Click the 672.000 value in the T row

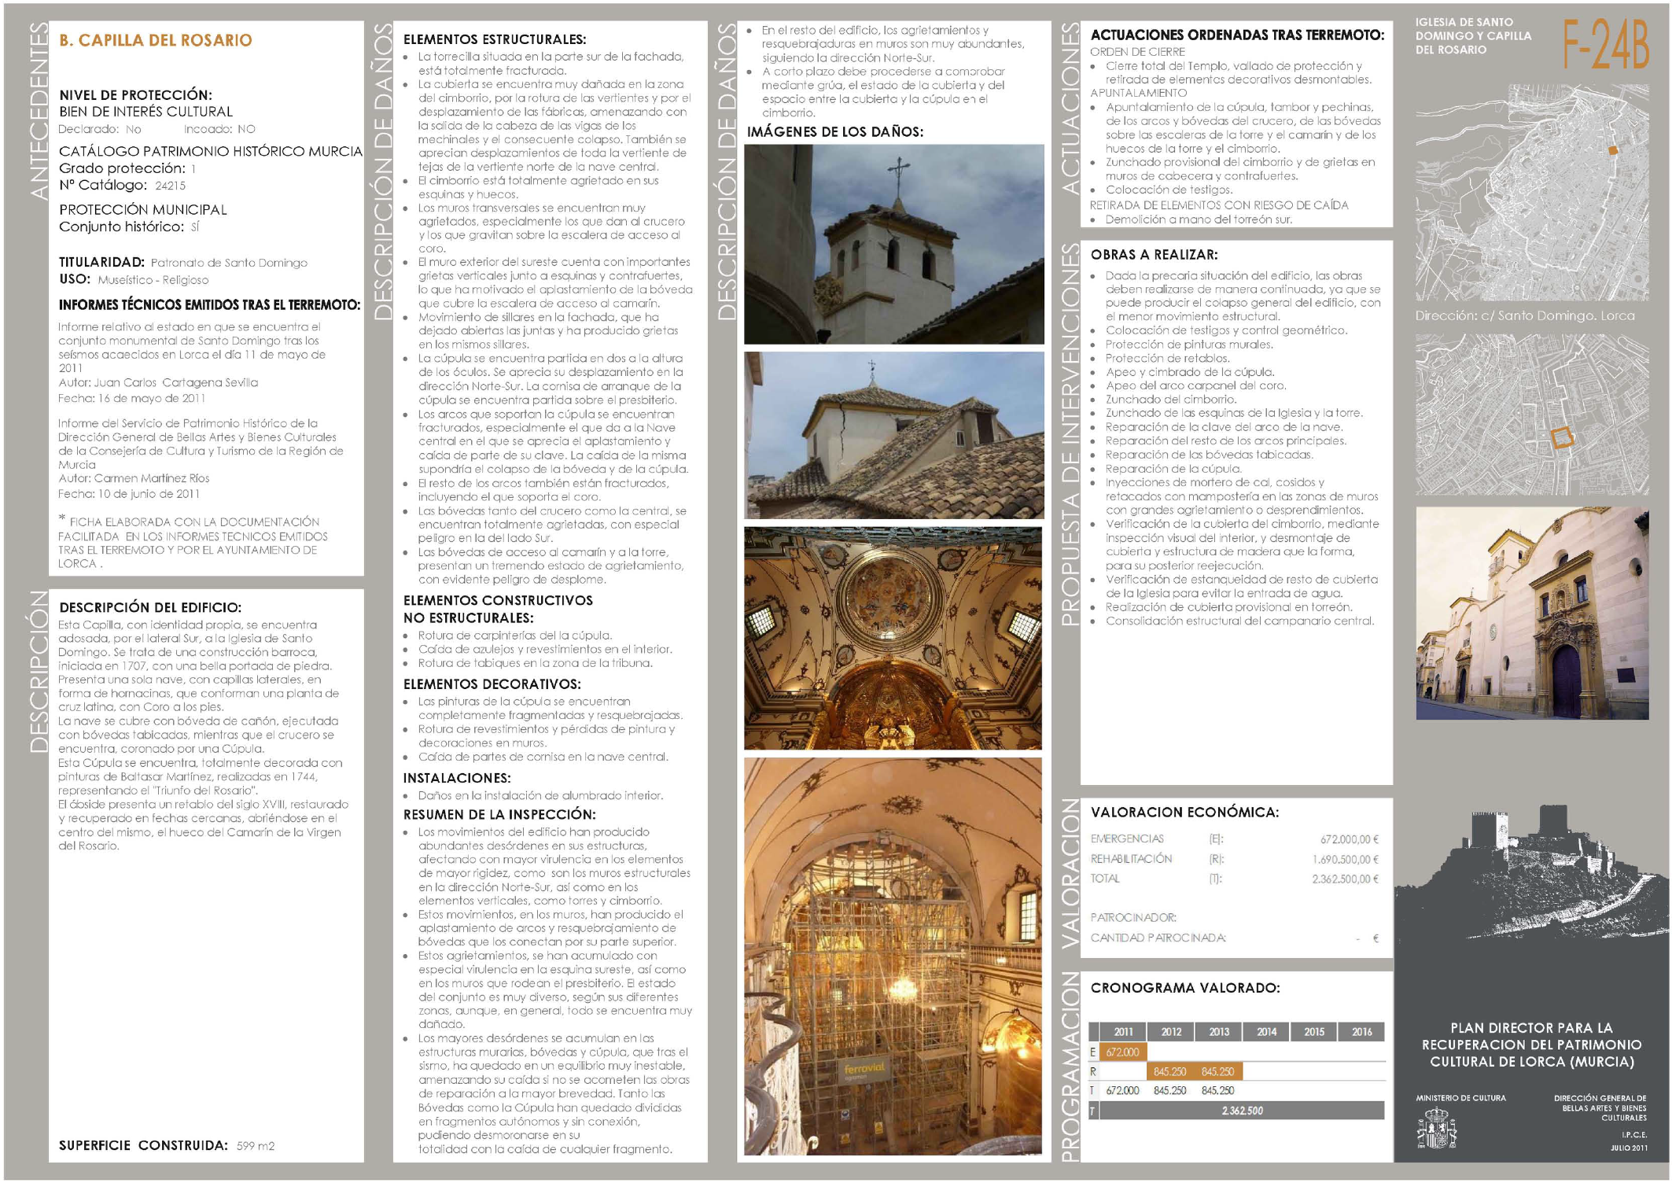coord(1123,1091)
